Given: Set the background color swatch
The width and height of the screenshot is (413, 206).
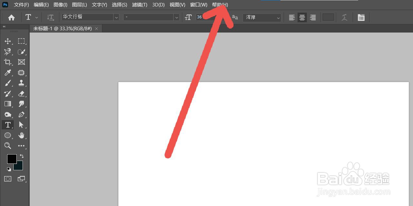Looking at the screenshot, I should (x=19, y=166).
